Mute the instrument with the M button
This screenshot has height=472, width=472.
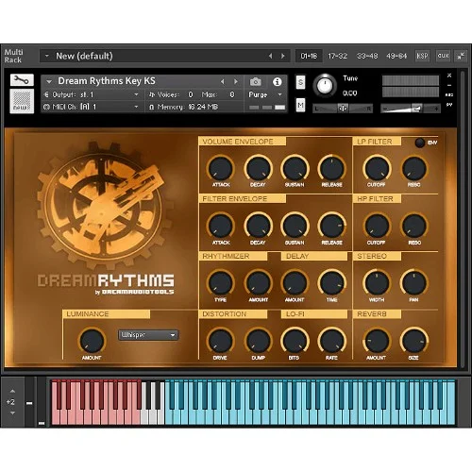click(x=300, y=105)
